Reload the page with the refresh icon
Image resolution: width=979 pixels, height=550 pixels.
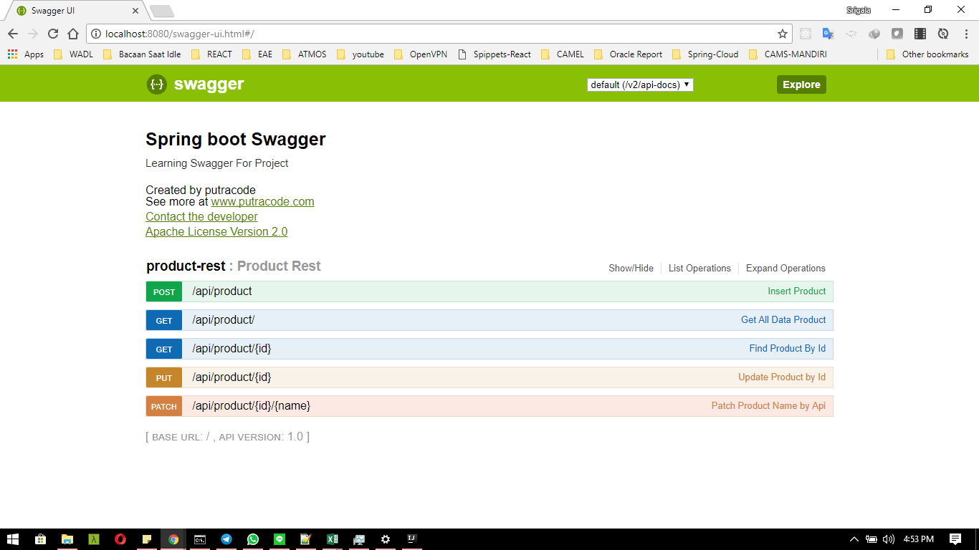53,34
